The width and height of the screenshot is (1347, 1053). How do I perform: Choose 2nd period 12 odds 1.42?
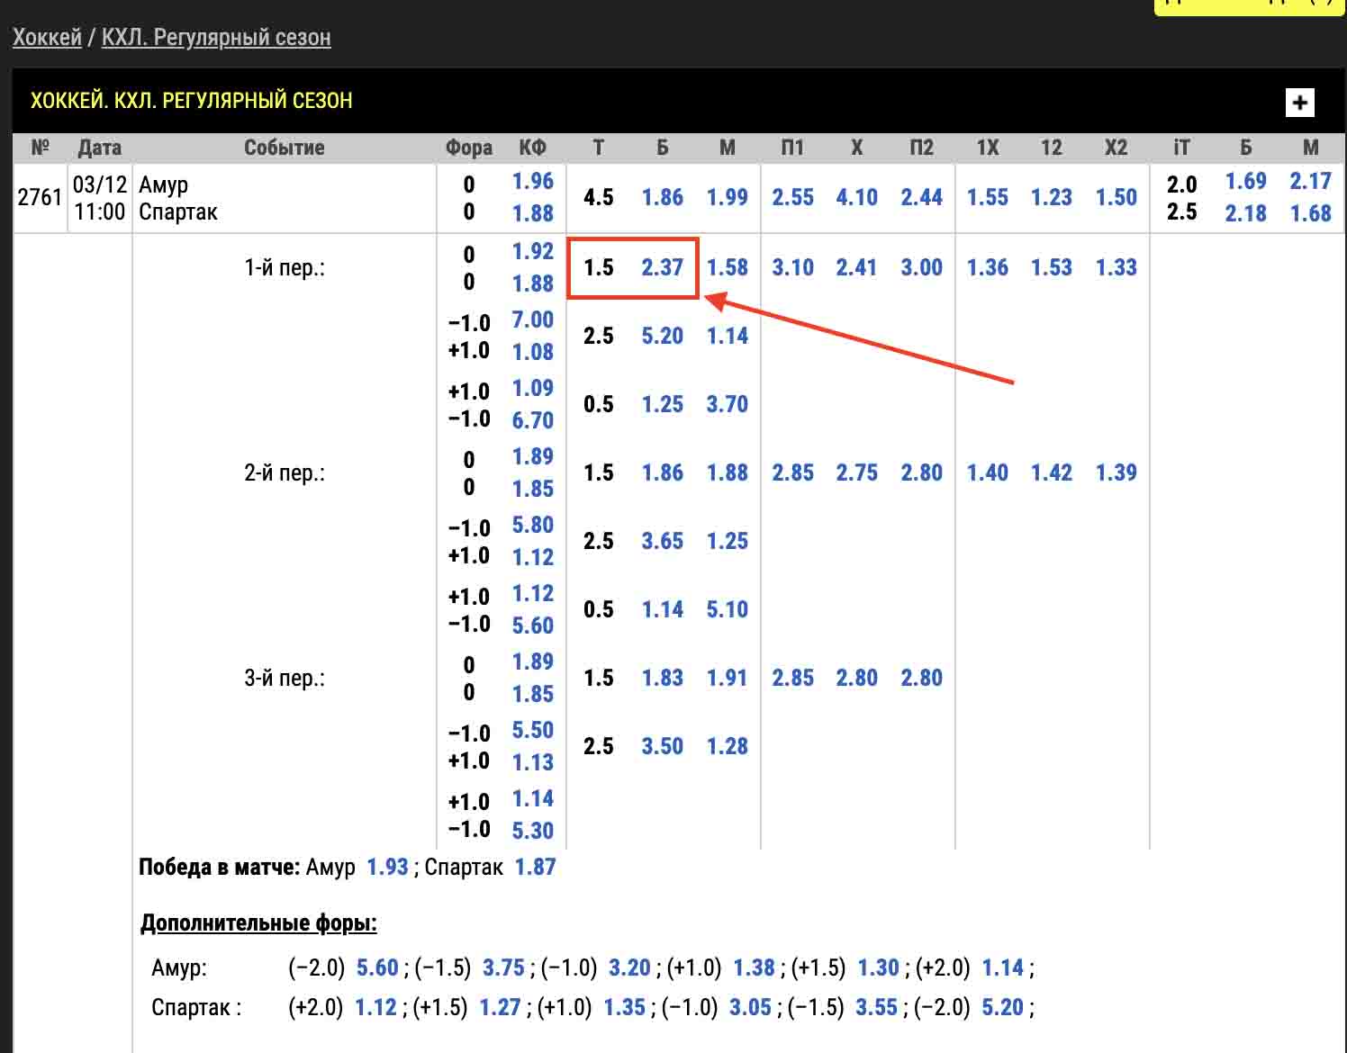(x=1052, y=472)
